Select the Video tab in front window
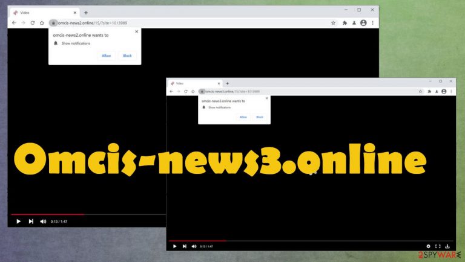The height and width of the screenshot is (262, 465). tap(194, 83)
